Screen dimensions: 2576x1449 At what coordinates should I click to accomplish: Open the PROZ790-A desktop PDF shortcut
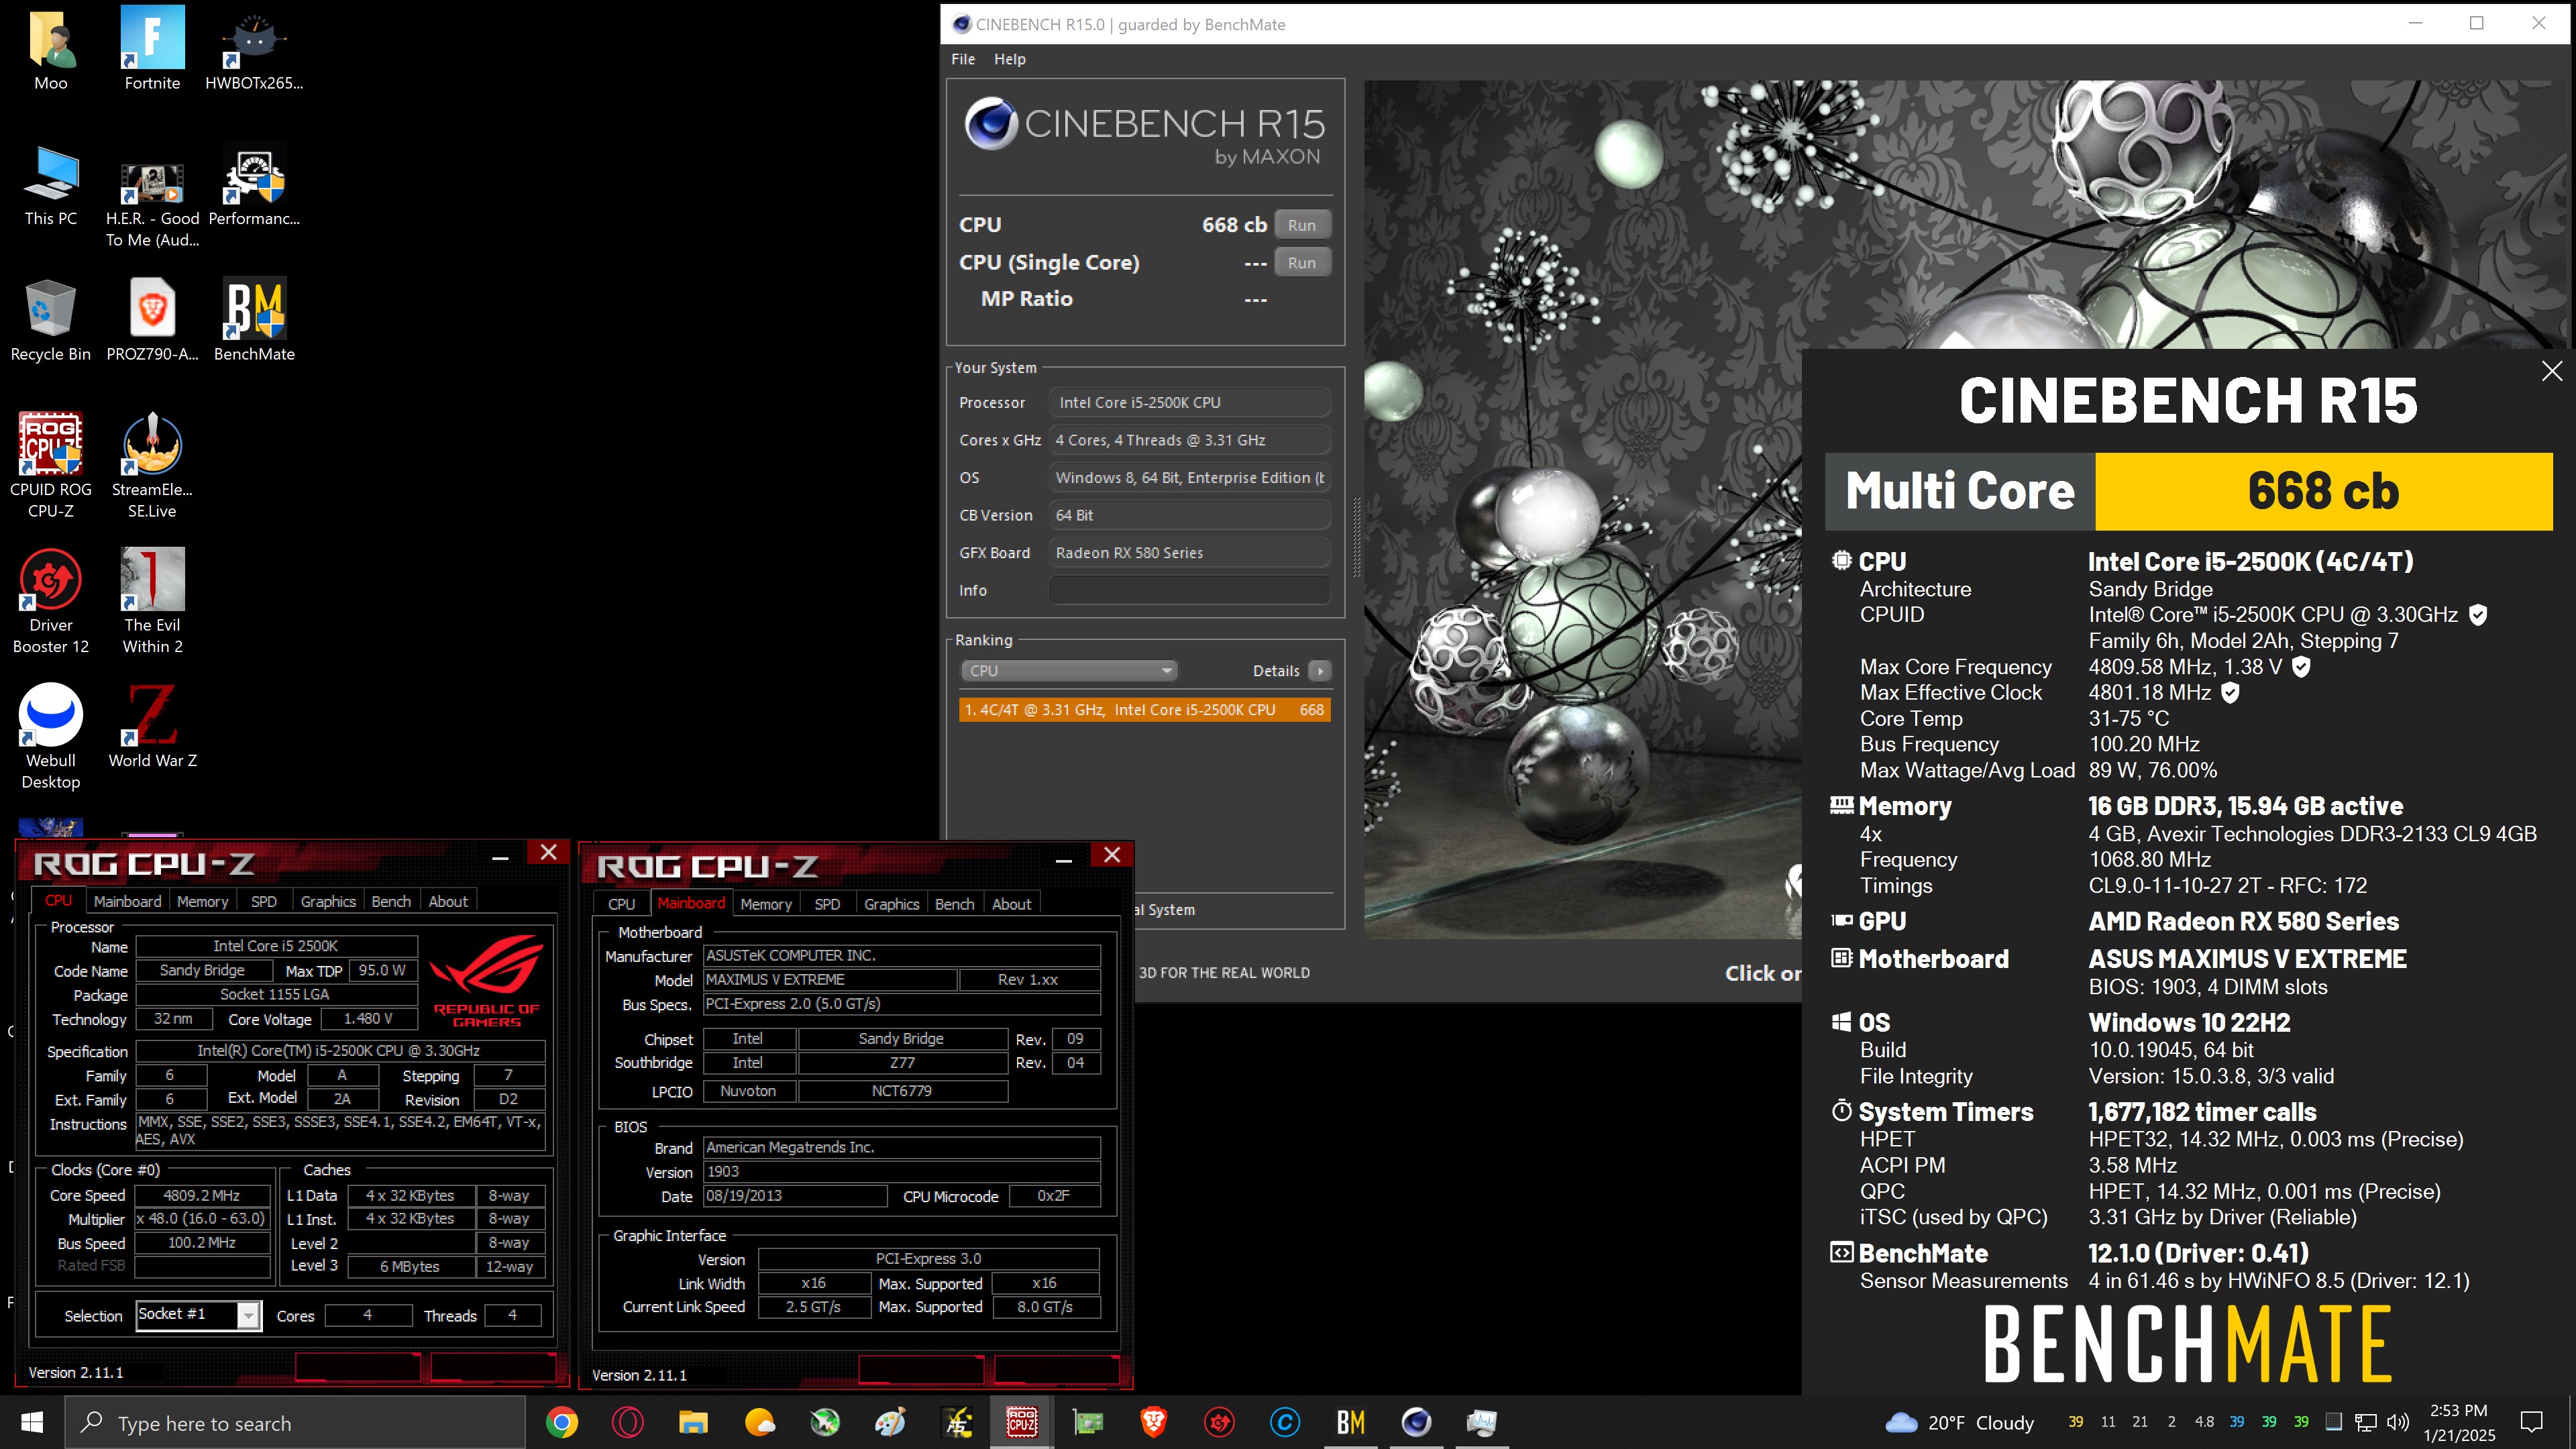tap(152, 321)
